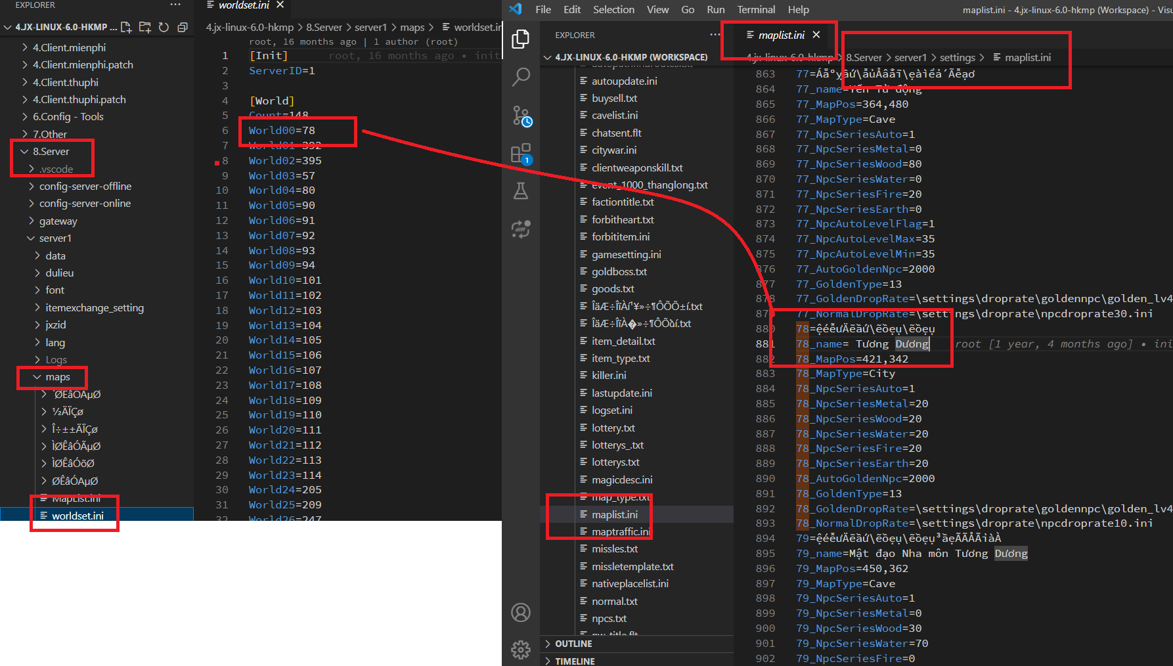Open the Terminal menu
Screen dimensions: 1173x666
point(756,9)
